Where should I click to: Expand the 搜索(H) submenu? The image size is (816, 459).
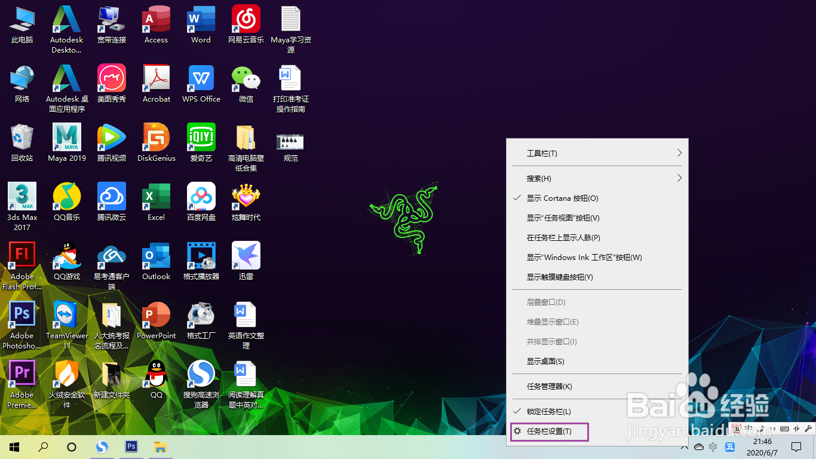coord(597,179)
